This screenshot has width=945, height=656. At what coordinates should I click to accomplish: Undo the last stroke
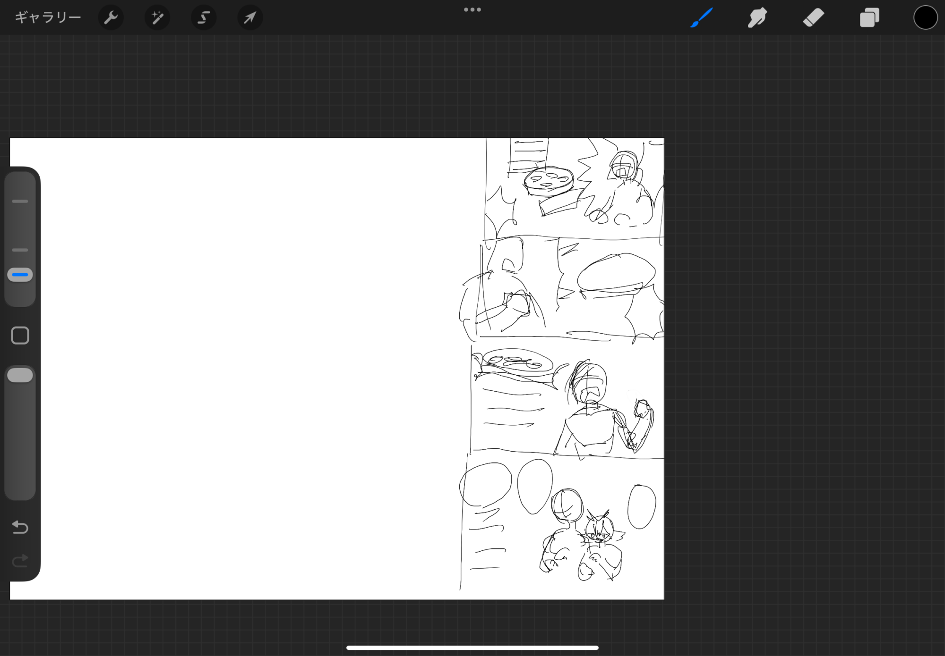pos(20,527)
